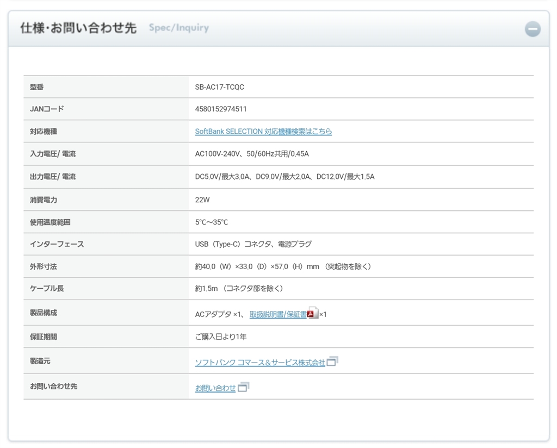Click the 消費電力 row label
557x448 pixels.
click(44, 200)
